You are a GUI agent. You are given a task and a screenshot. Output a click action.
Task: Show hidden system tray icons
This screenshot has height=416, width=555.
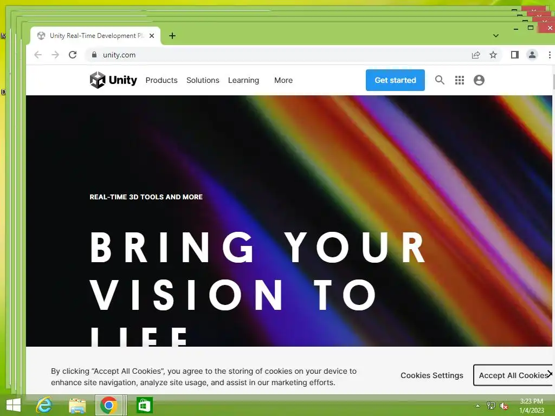point(478,406)
